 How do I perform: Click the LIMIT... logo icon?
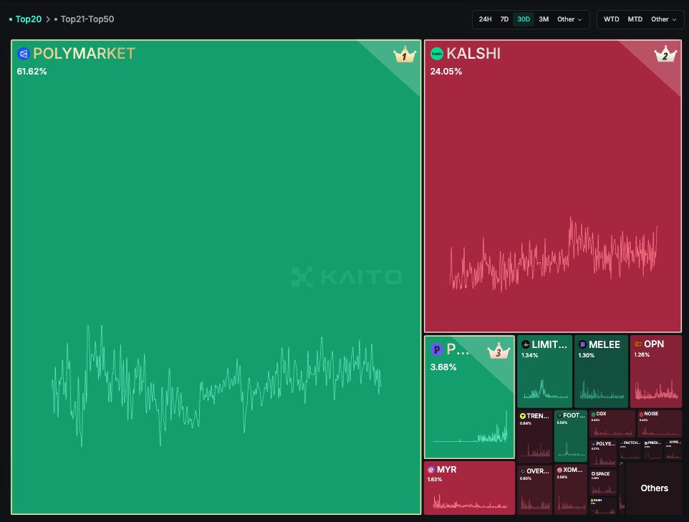[526, 344]
